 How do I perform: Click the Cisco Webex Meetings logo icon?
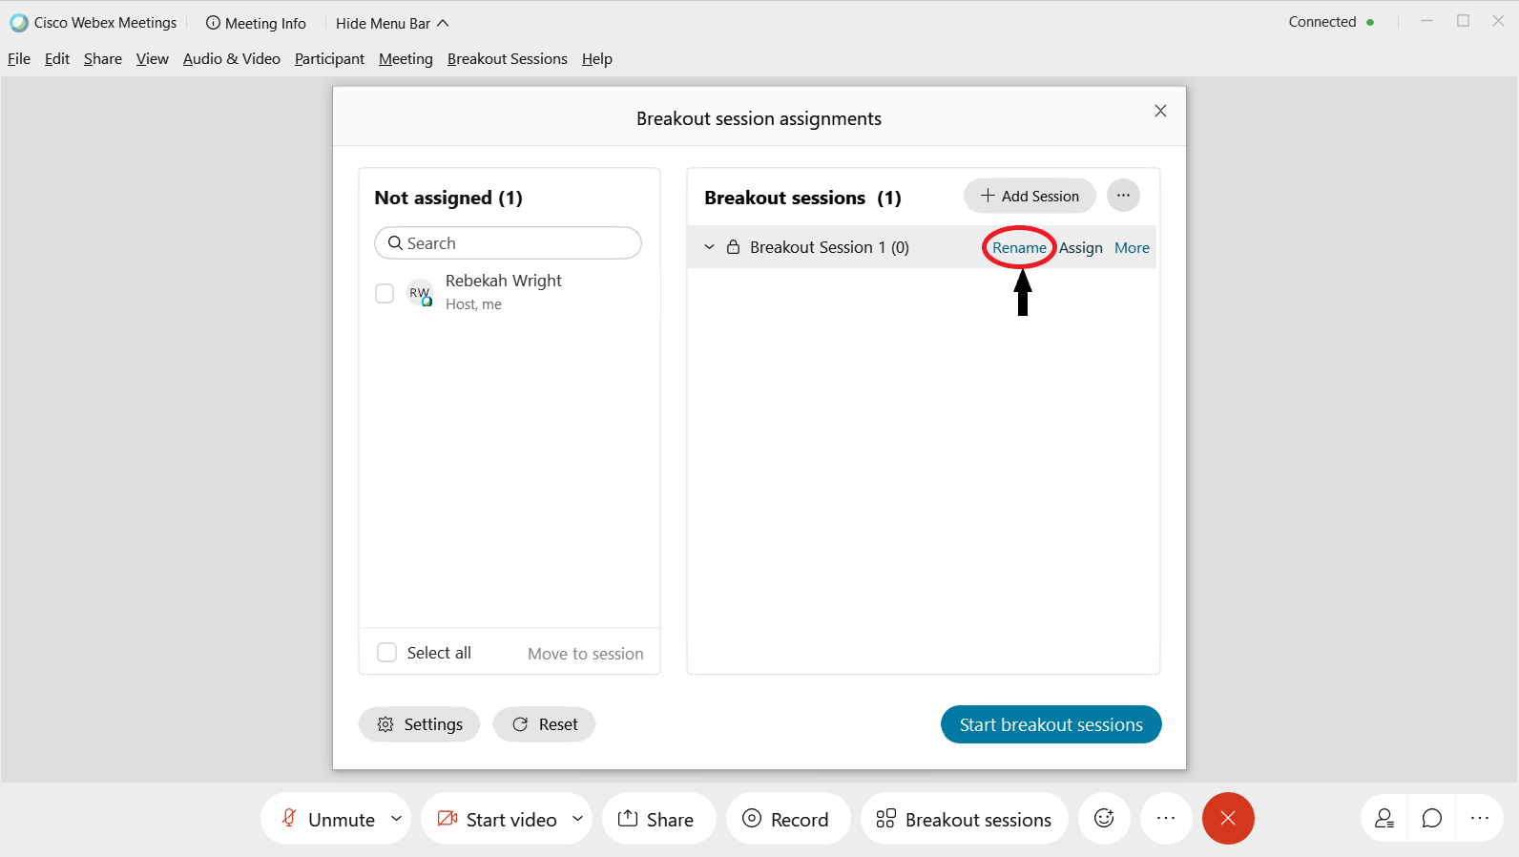(x=19, y=23)
